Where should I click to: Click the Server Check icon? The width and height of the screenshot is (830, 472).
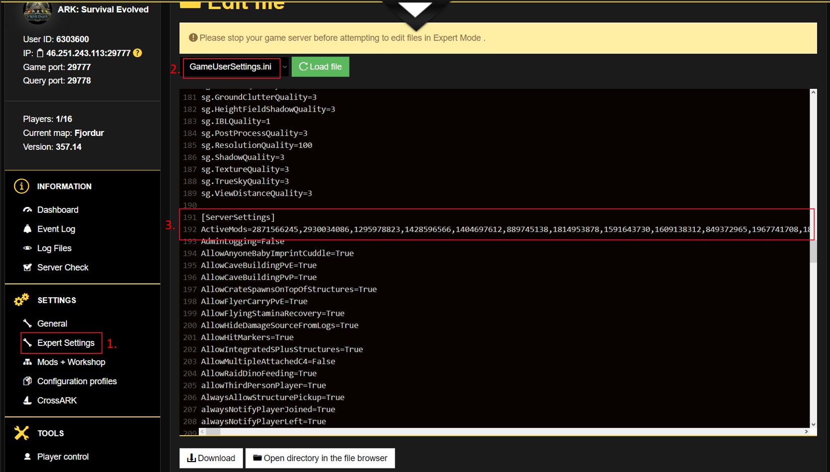pos(27,268)
